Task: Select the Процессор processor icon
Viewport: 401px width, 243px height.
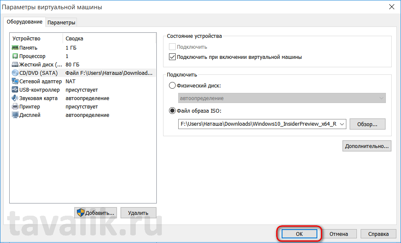Action: point(15,56)
